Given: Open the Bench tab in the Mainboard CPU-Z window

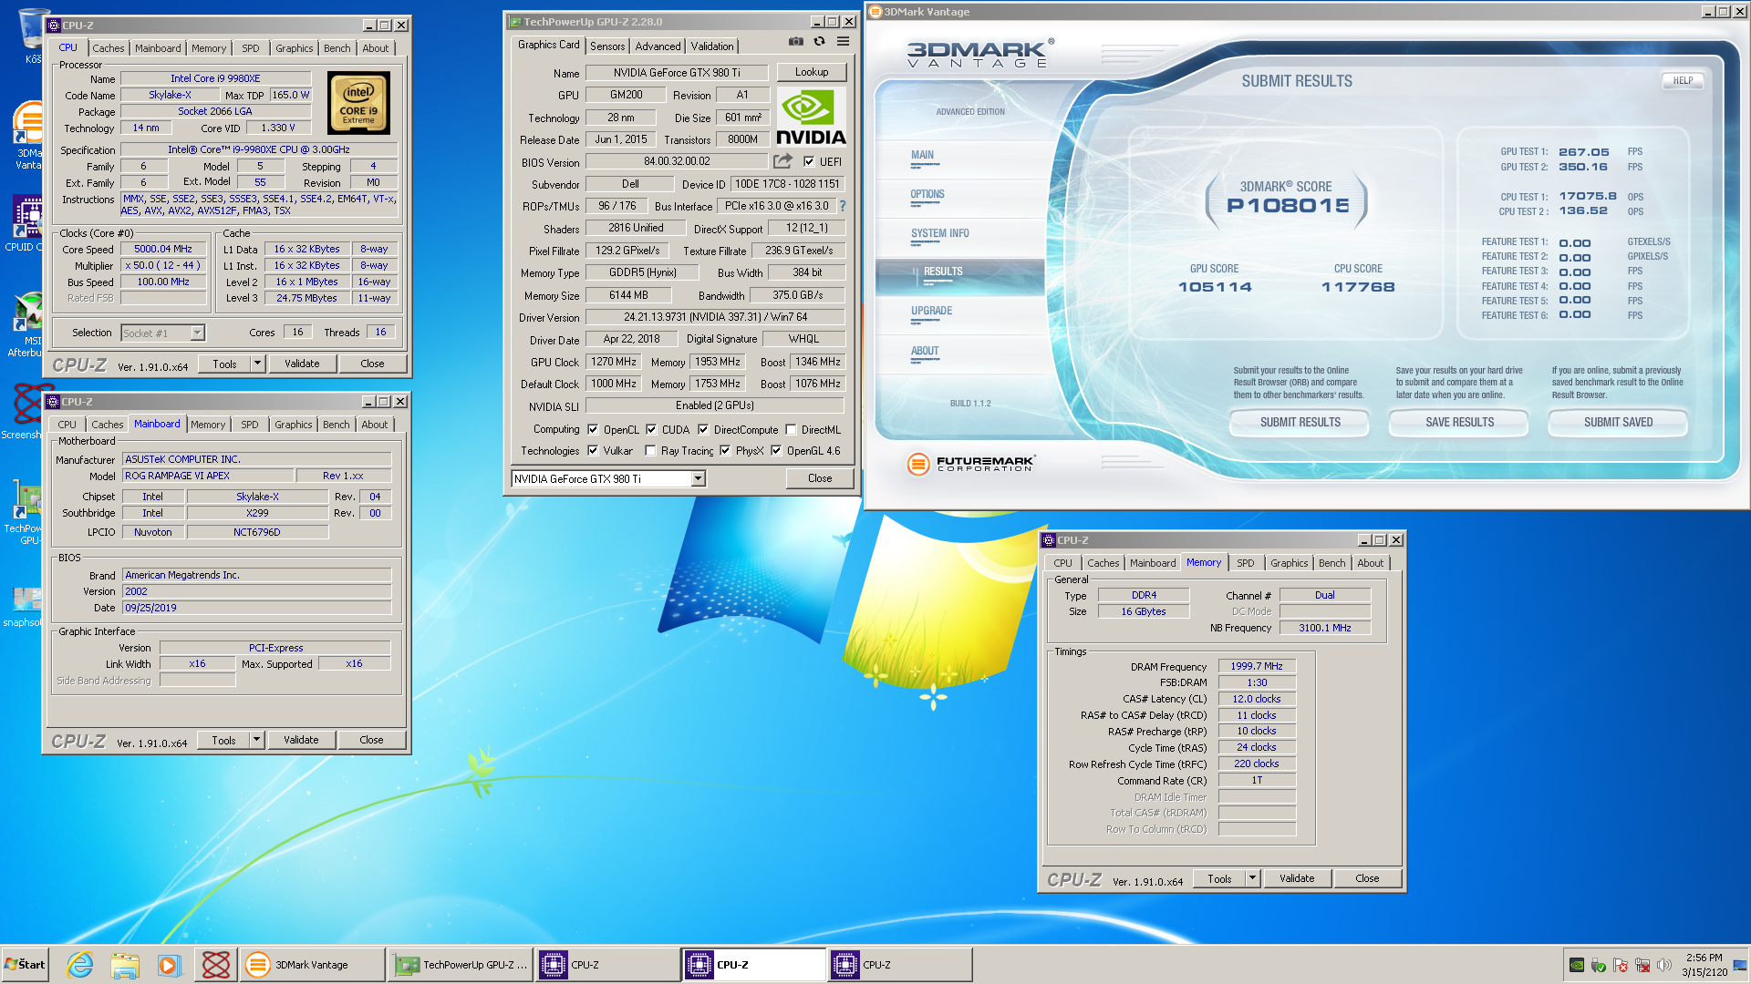Looking at the screenshot, I should pyautogui.click(x=336, y=425).
